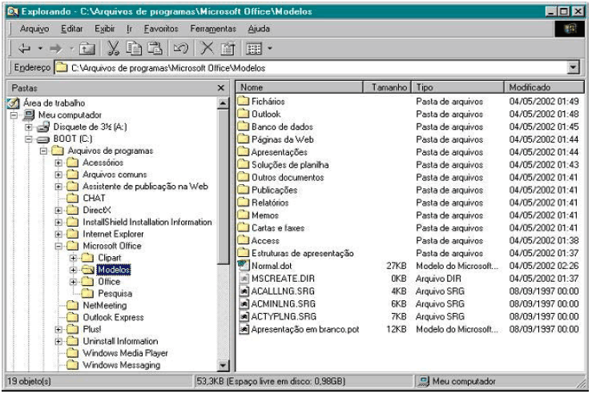Screen dimensions: 592x394
Task: Close the Pastas folder pane
Action: 221,86
